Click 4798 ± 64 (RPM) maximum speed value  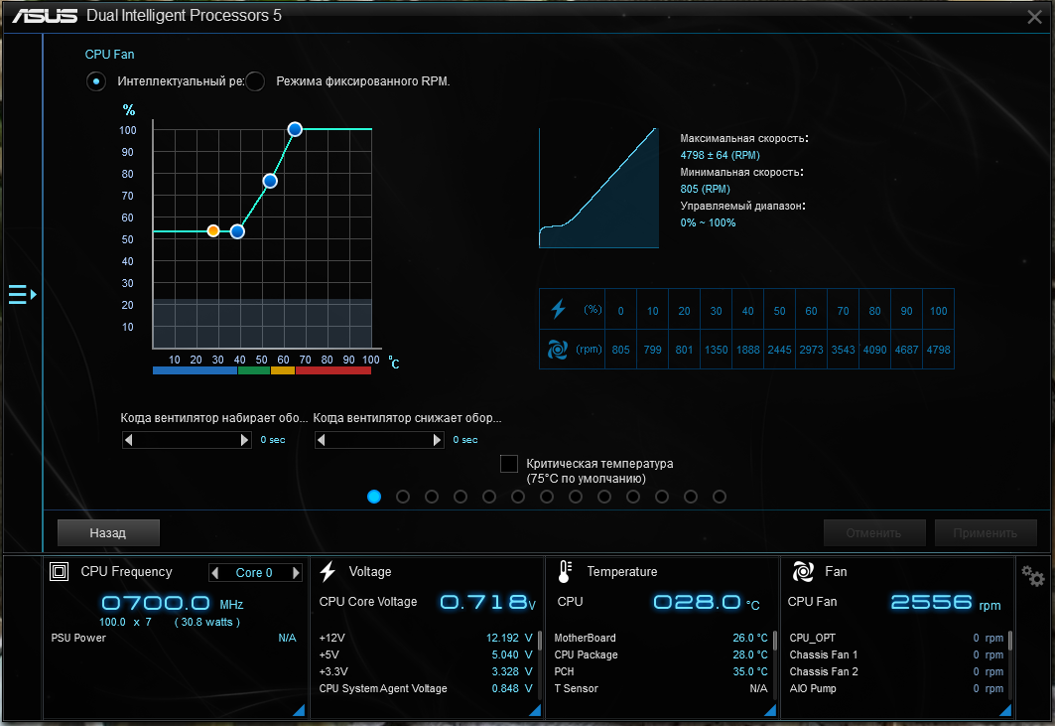click(720, 155)
